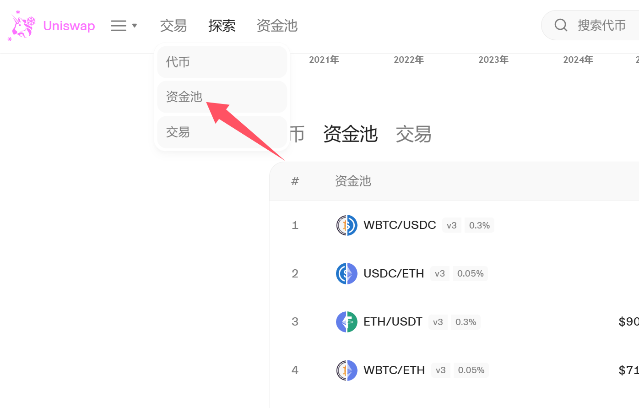Screen dimensions: 639x408
Task: Click the 资金池 column header
Action: pos(353,181)
